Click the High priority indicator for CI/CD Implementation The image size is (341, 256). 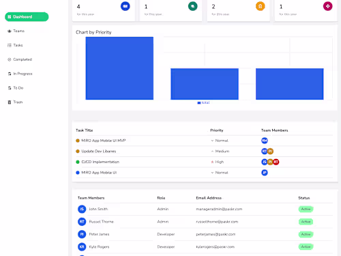pyautogui.click(x=212, y=162)
